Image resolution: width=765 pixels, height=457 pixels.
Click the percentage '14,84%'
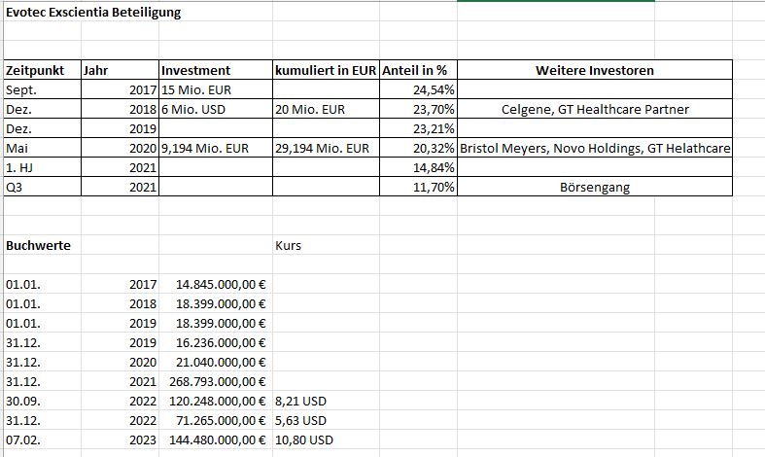418,167
